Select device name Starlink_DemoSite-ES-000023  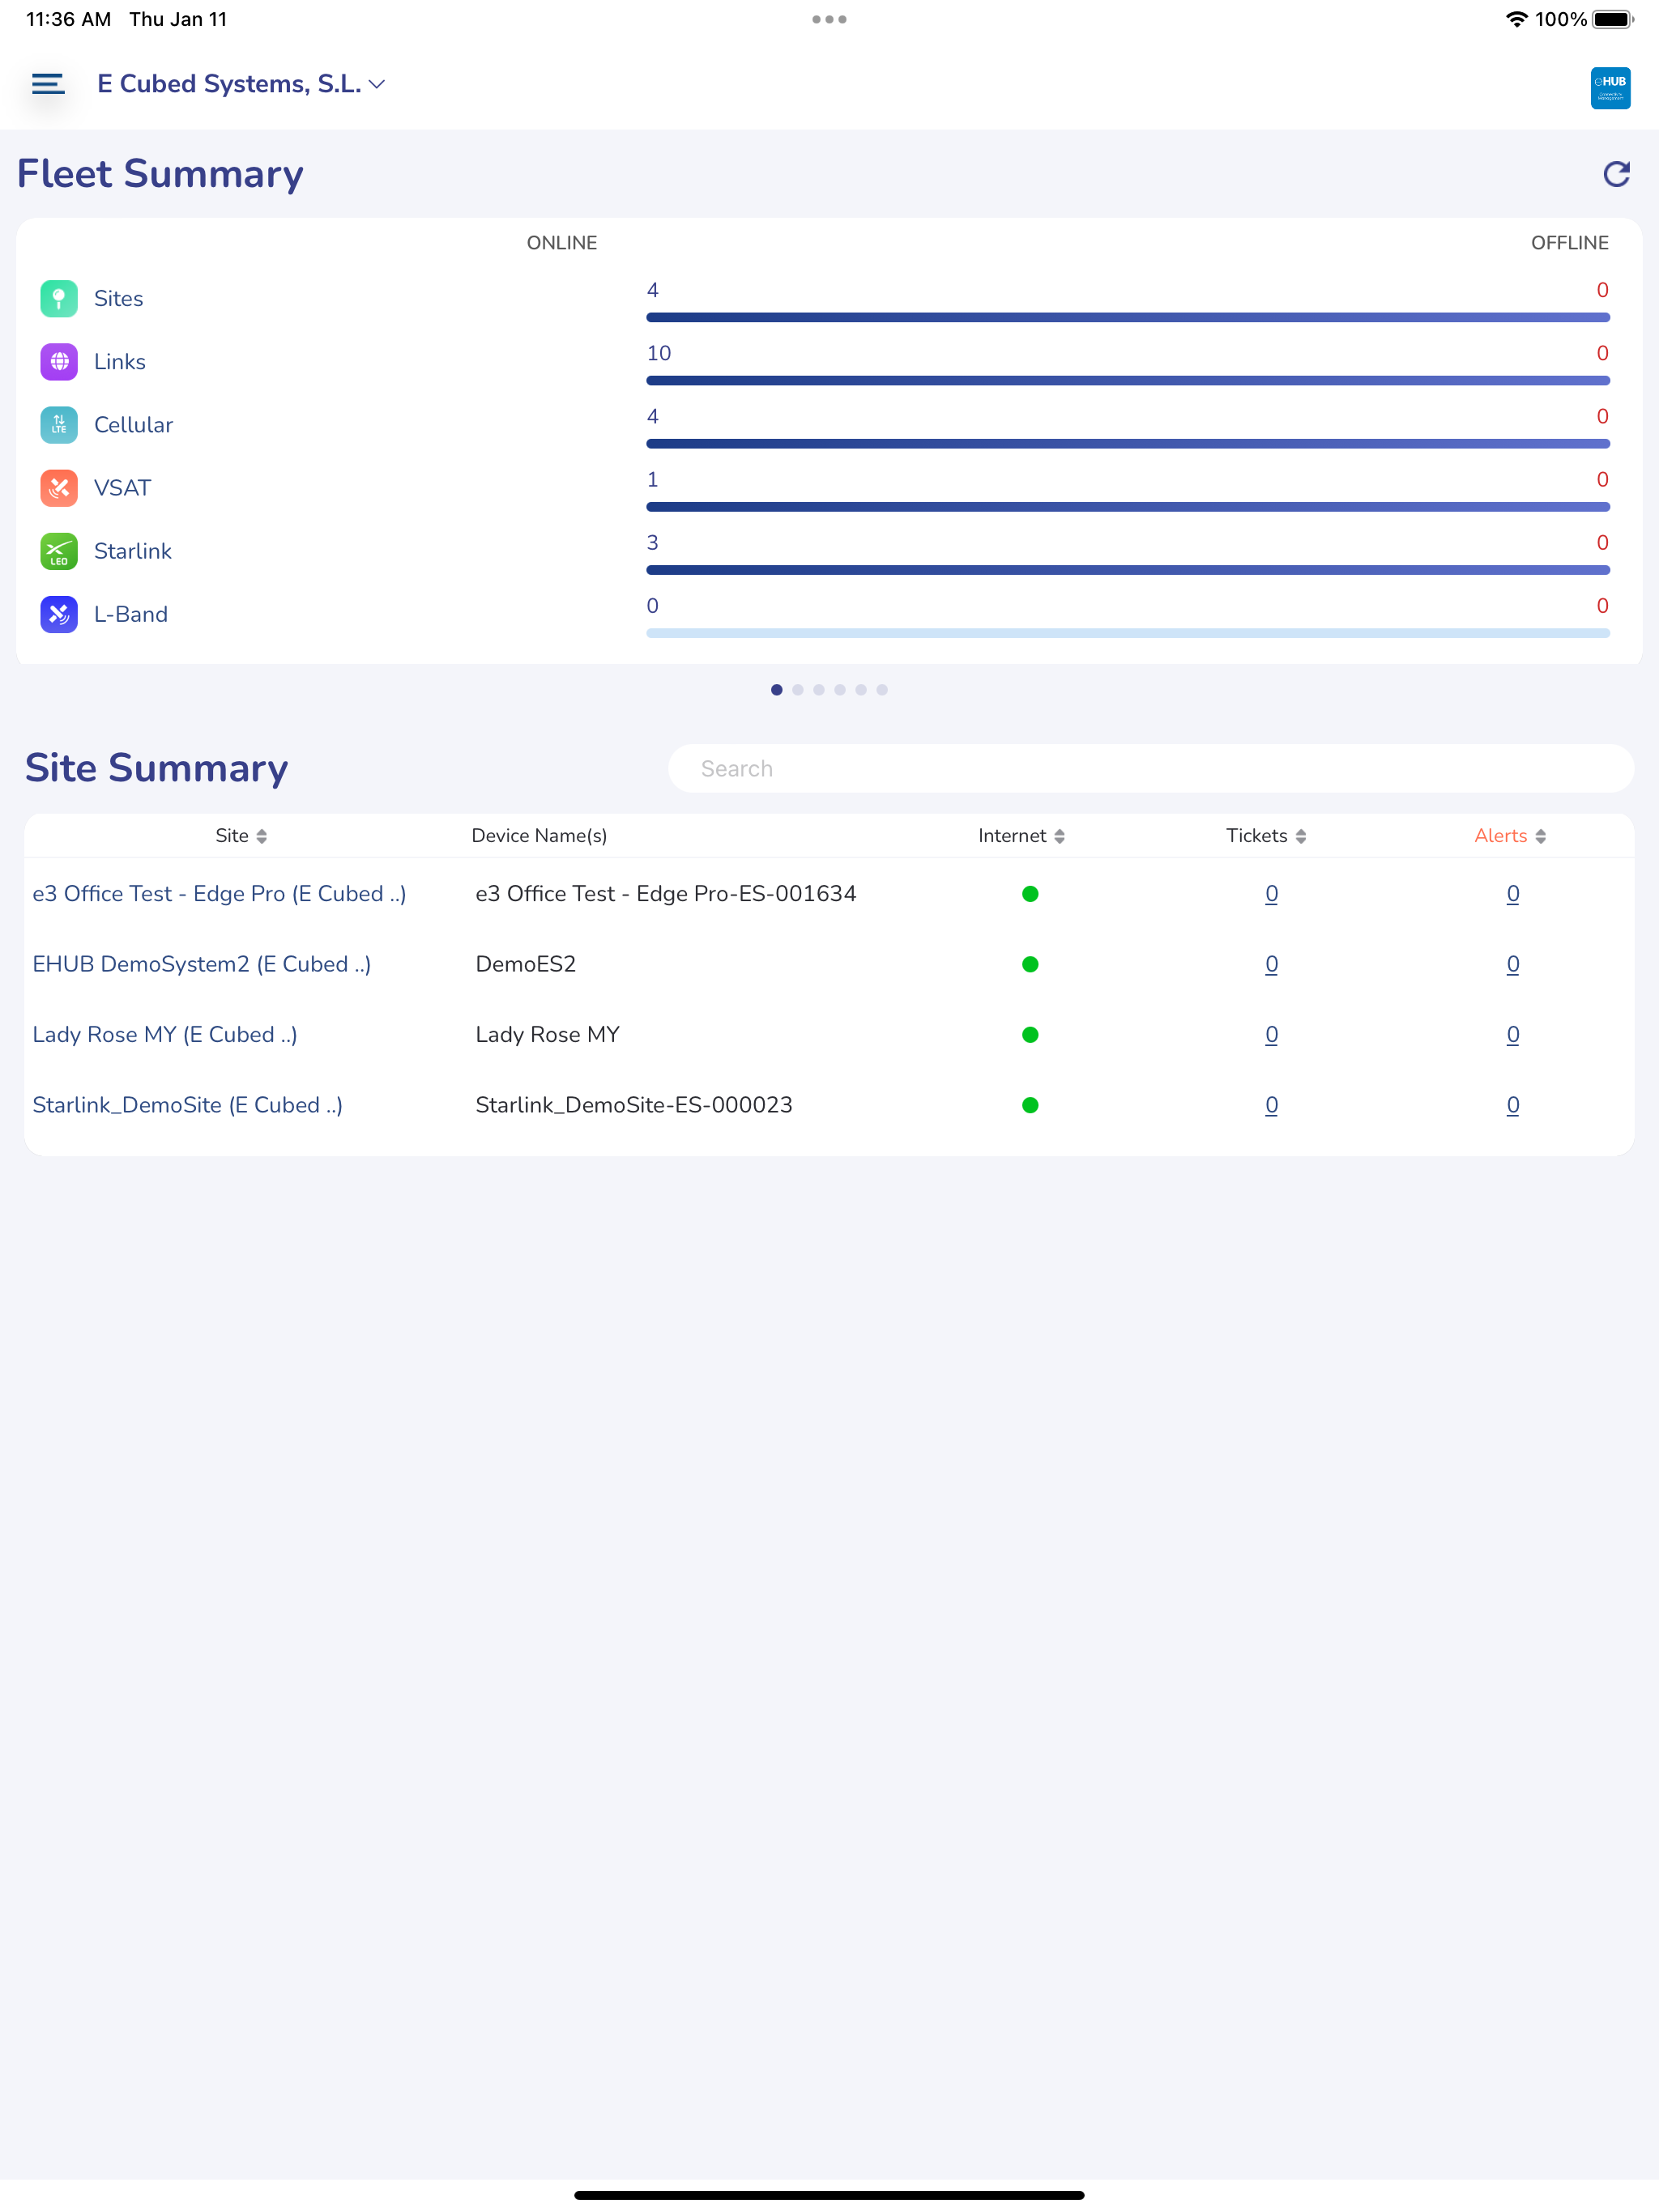[x=633, y=1105]
